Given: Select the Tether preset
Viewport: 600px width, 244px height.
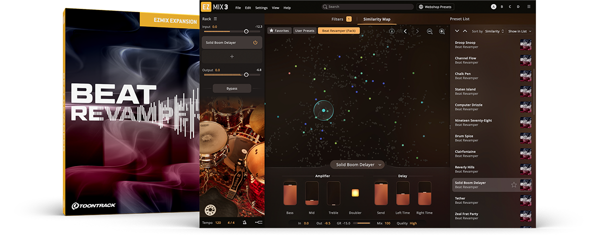Looking at the screenshot, I should 492,200.
